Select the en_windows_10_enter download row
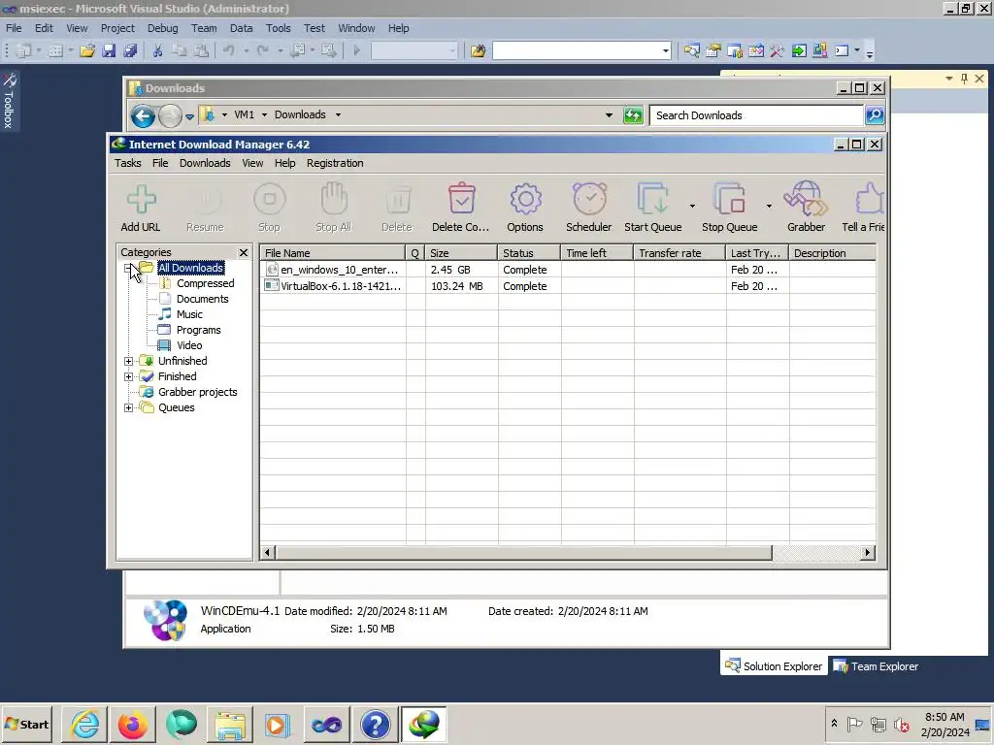This screenshot has width=994, height=745. point(568,270)
